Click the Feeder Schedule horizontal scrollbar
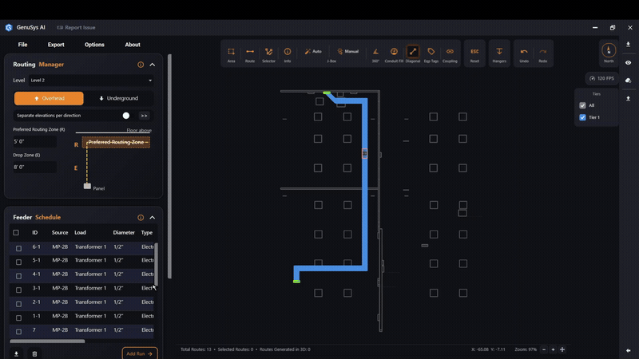 47,341
